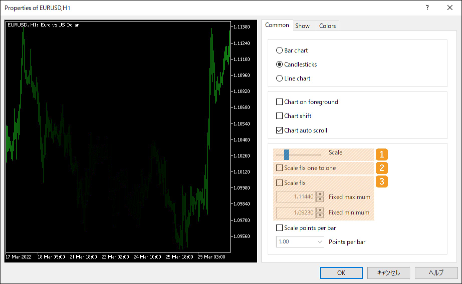Open the Points per bar dropdown
Image resolution: width=462 pixels, height=284 pixels.
tap(319, 242)
